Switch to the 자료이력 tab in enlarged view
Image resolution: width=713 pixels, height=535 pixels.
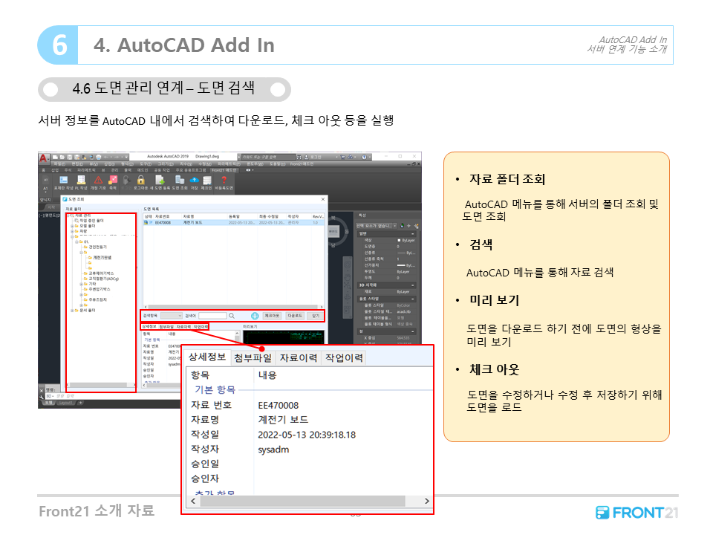coord(299,358)
